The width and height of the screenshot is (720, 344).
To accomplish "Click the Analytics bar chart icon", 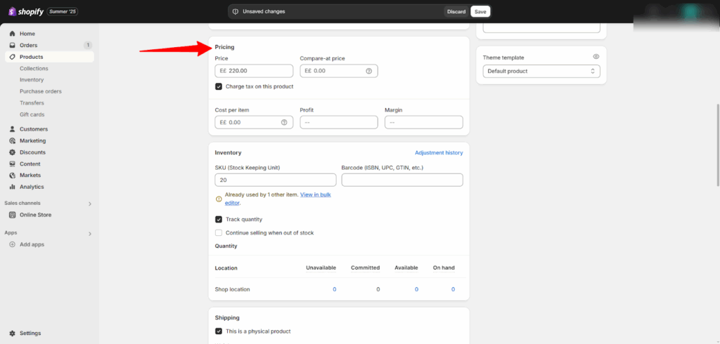I will point(13,187).
